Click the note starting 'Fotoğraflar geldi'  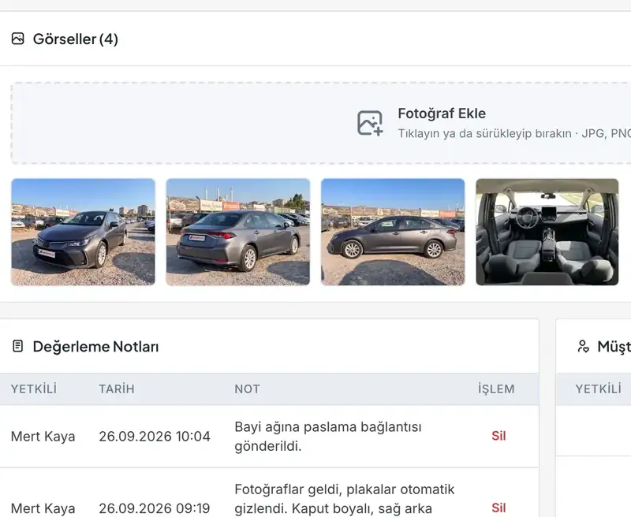pos(345,500)
